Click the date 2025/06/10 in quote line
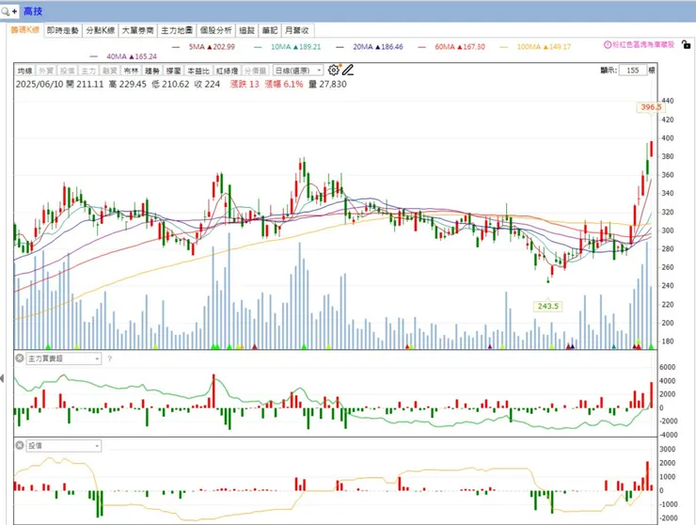Image resolution: width=696 pixels, height=525 pixels. coord(40,85)
